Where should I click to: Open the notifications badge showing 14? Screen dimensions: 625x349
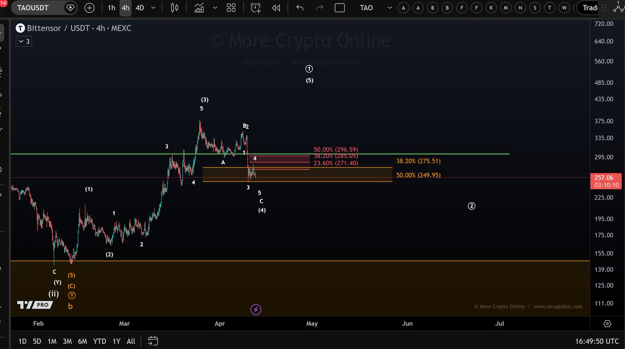click(3, 3)
